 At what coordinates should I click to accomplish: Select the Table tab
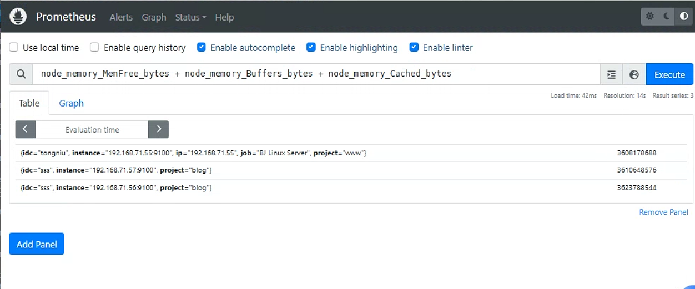[29, 103]
